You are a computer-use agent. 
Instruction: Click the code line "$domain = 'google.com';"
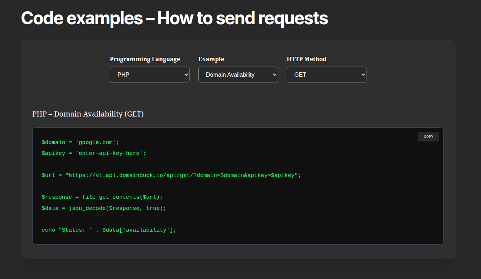click(x=80, y=142)
